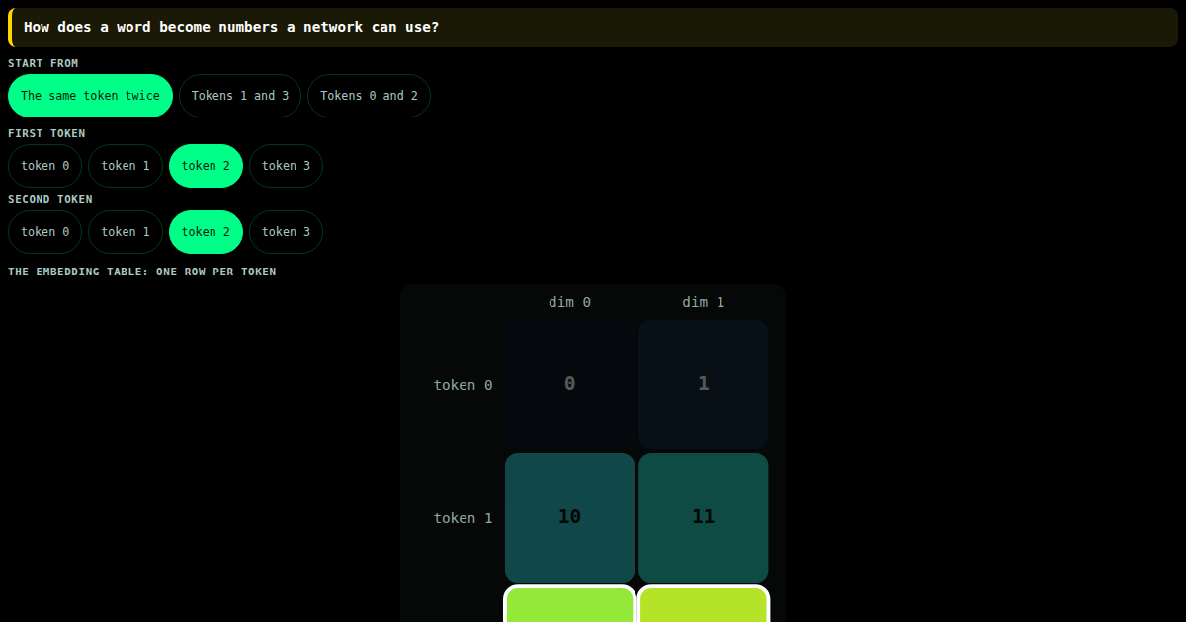Set first token to token 2

[206, 166]
